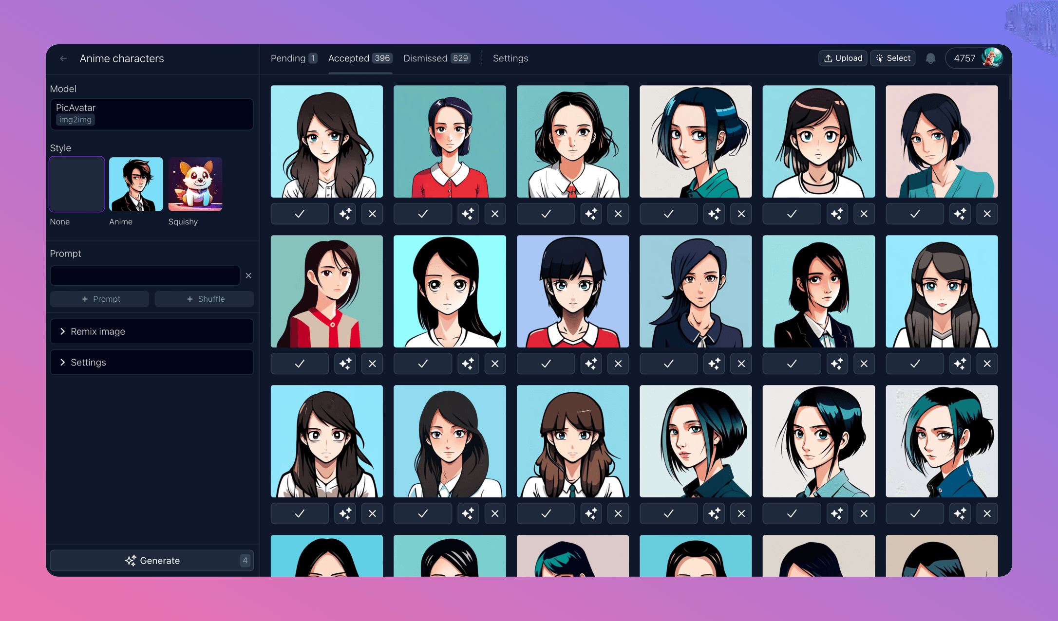Clear the prompt with the X icon
1058x621 pixels.
coord(248,275)
